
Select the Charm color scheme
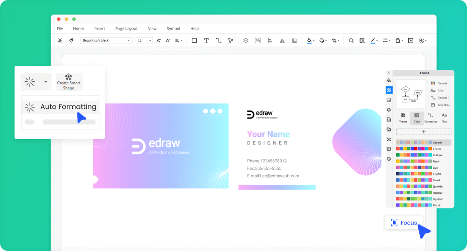click(x=423, y=149)
